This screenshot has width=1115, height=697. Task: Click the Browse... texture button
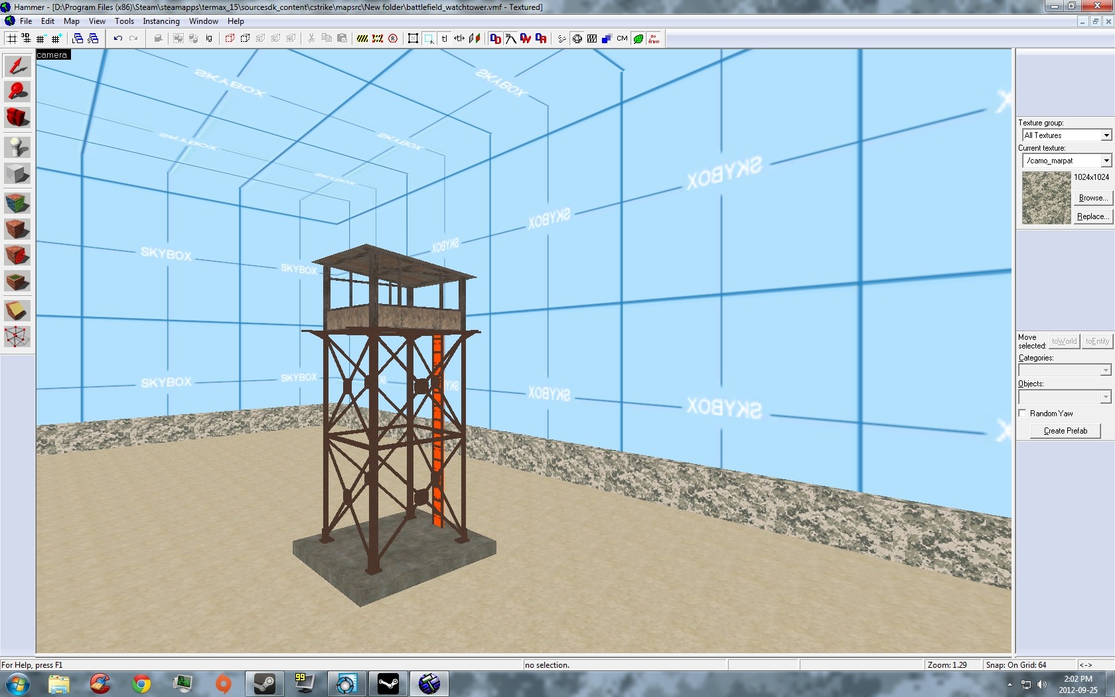click(1092, 198)
